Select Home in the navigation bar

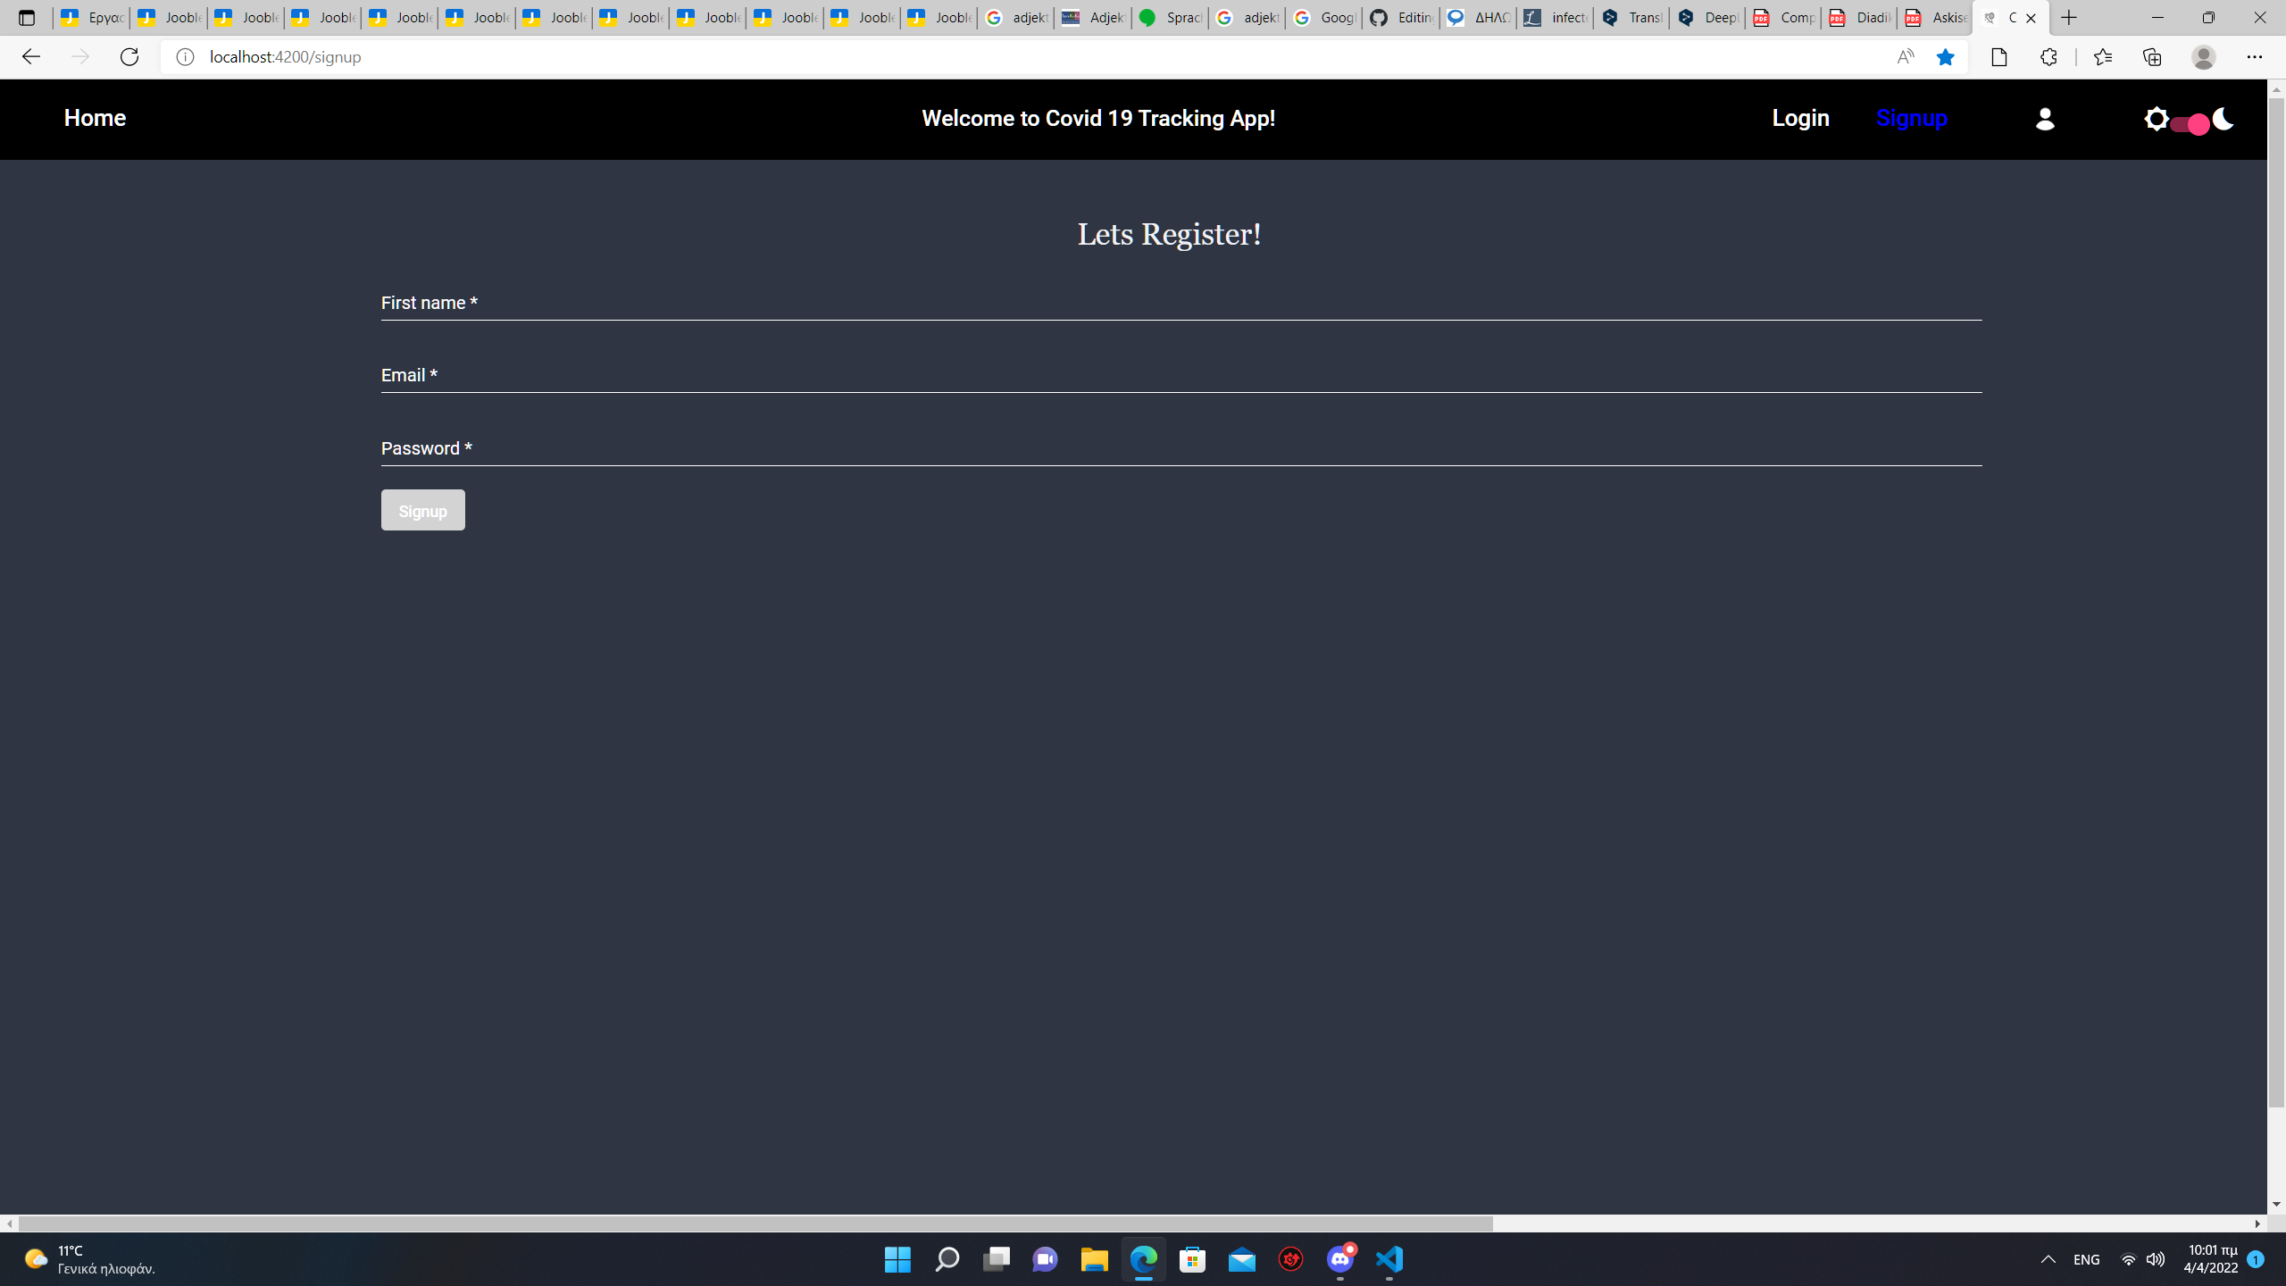pos(95,117)
